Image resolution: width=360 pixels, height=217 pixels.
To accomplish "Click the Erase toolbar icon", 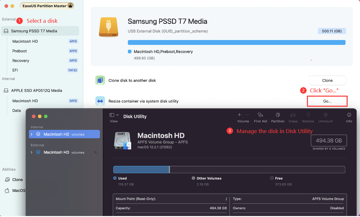I will 293,115.
